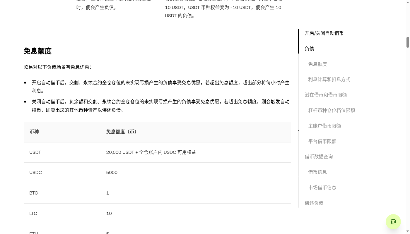The width and height of the screenshot is (410, 234).
Task: Select 免息额度 in the sidebar outline
Action: tap(317, 64)
